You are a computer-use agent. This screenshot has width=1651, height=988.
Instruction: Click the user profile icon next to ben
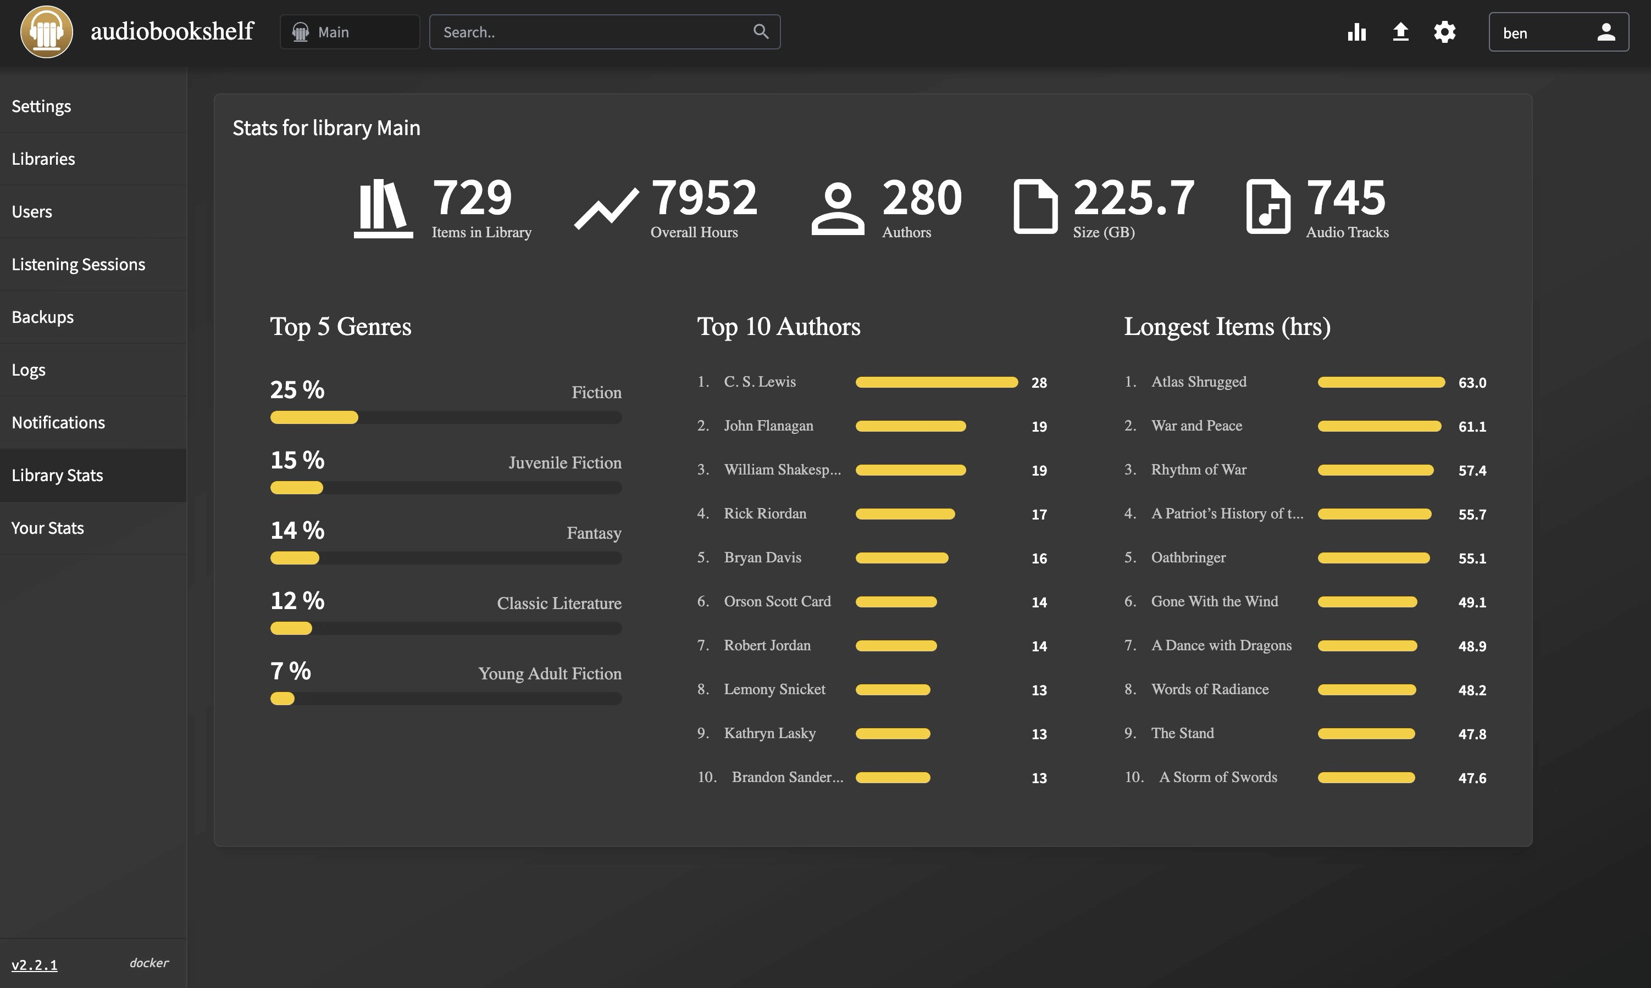pos(1606,32)
